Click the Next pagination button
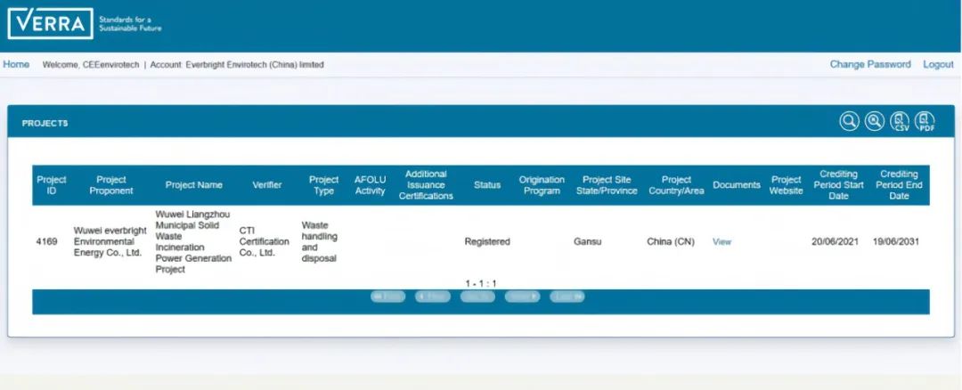The width and height of the screenshot is (962, 390). tap(522, 297)
